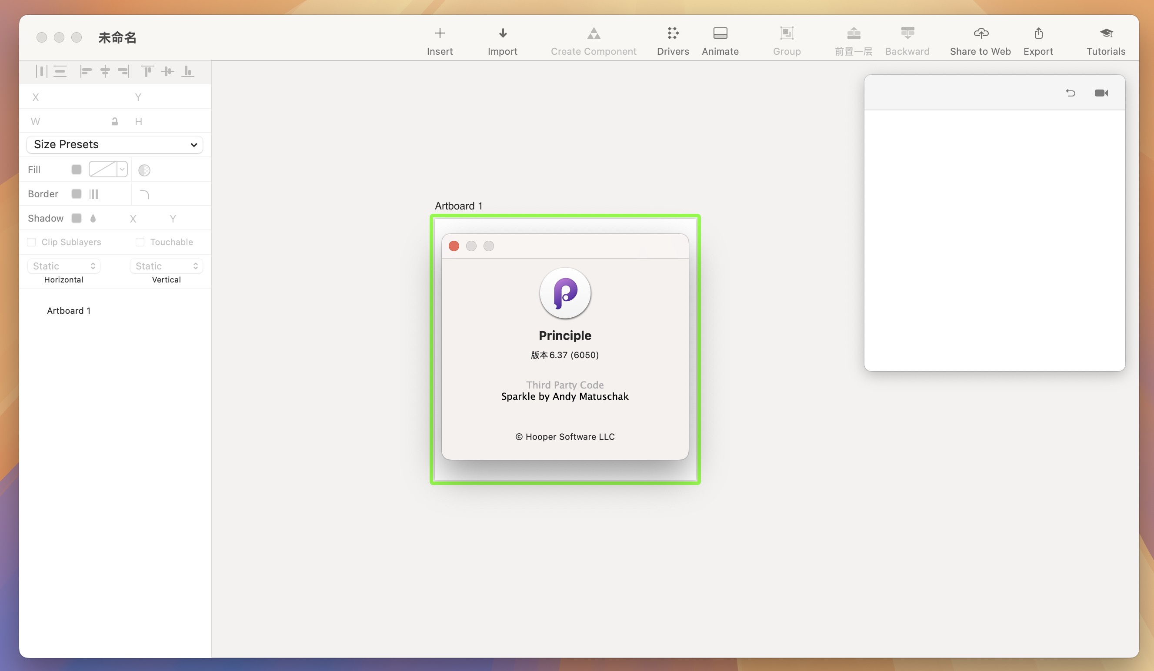Enable the Clip Sublayers checkbox
The width and height of the screenshot is (1154, 671).
click(31, 242)
